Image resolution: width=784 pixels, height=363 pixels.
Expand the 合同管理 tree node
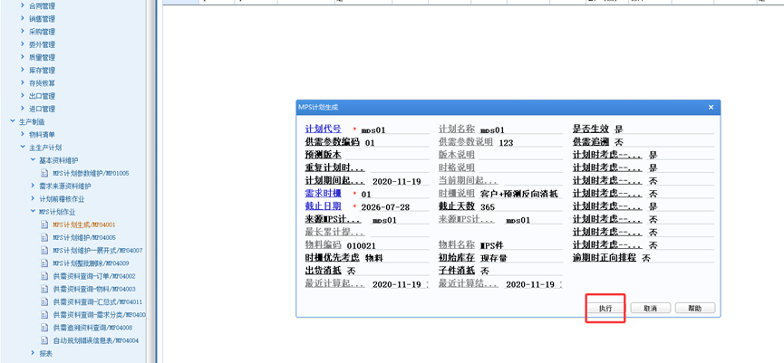click(x=23, y=5)
